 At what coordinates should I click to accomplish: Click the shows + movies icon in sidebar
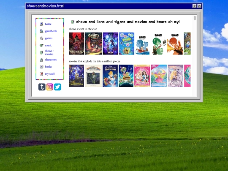[41, 52]
